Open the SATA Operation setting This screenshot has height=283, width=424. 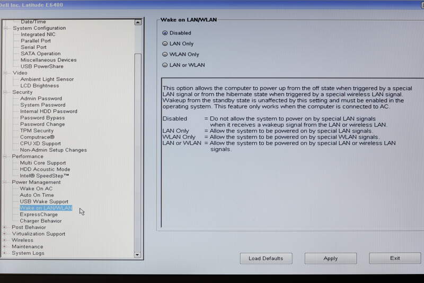pyautogui.click(x=41, y=54)
